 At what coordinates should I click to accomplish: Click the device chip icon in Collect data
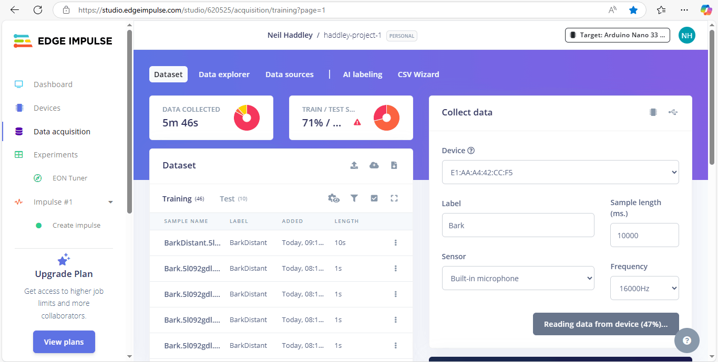[x=653, y=112]
